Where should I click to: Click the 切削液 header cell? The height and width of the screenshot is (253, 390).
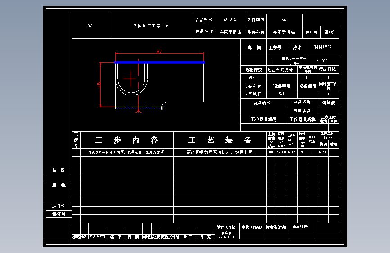pos(328,103)
